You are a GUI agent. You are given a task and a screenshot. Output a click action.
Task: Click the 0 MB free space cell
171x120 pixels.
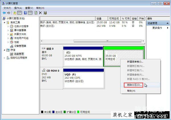point(112,26)
